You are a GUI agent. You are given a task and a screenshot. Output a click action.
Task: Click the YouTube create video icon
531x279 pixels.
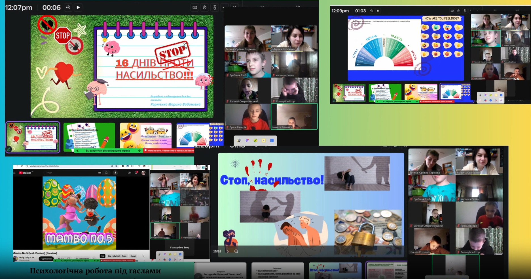click(129, 173)
